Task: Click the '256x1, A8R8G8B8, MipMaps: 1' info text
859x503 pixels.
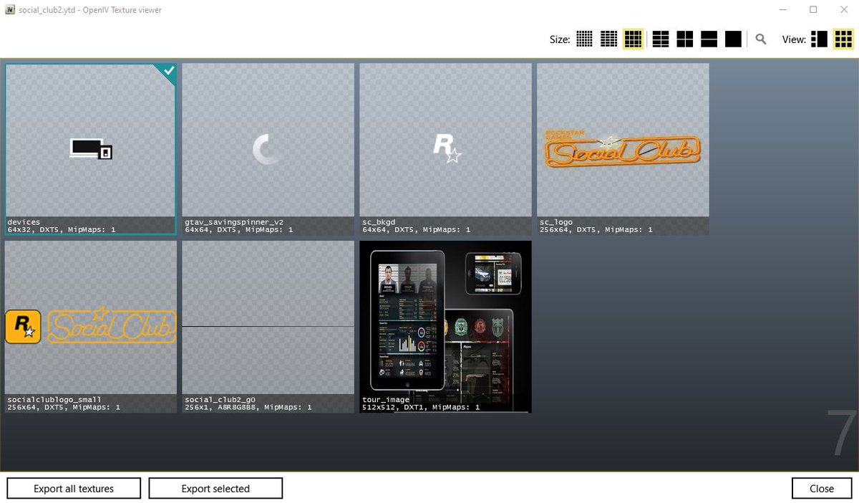Action: (x=248, y=408)
